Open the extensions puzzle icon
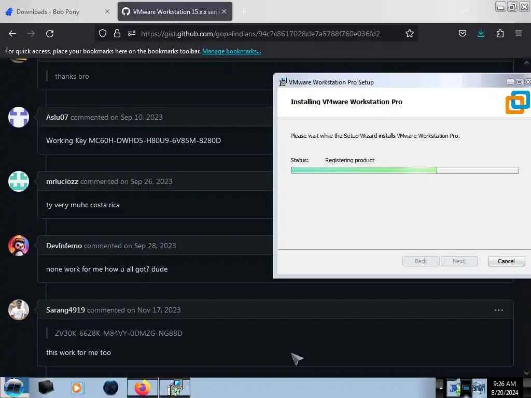 click(500, 33)
